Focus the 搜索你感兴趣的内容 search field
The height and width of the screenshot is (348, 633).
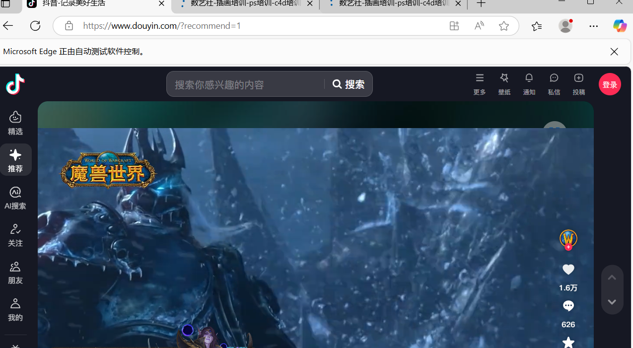click(246, 84)
